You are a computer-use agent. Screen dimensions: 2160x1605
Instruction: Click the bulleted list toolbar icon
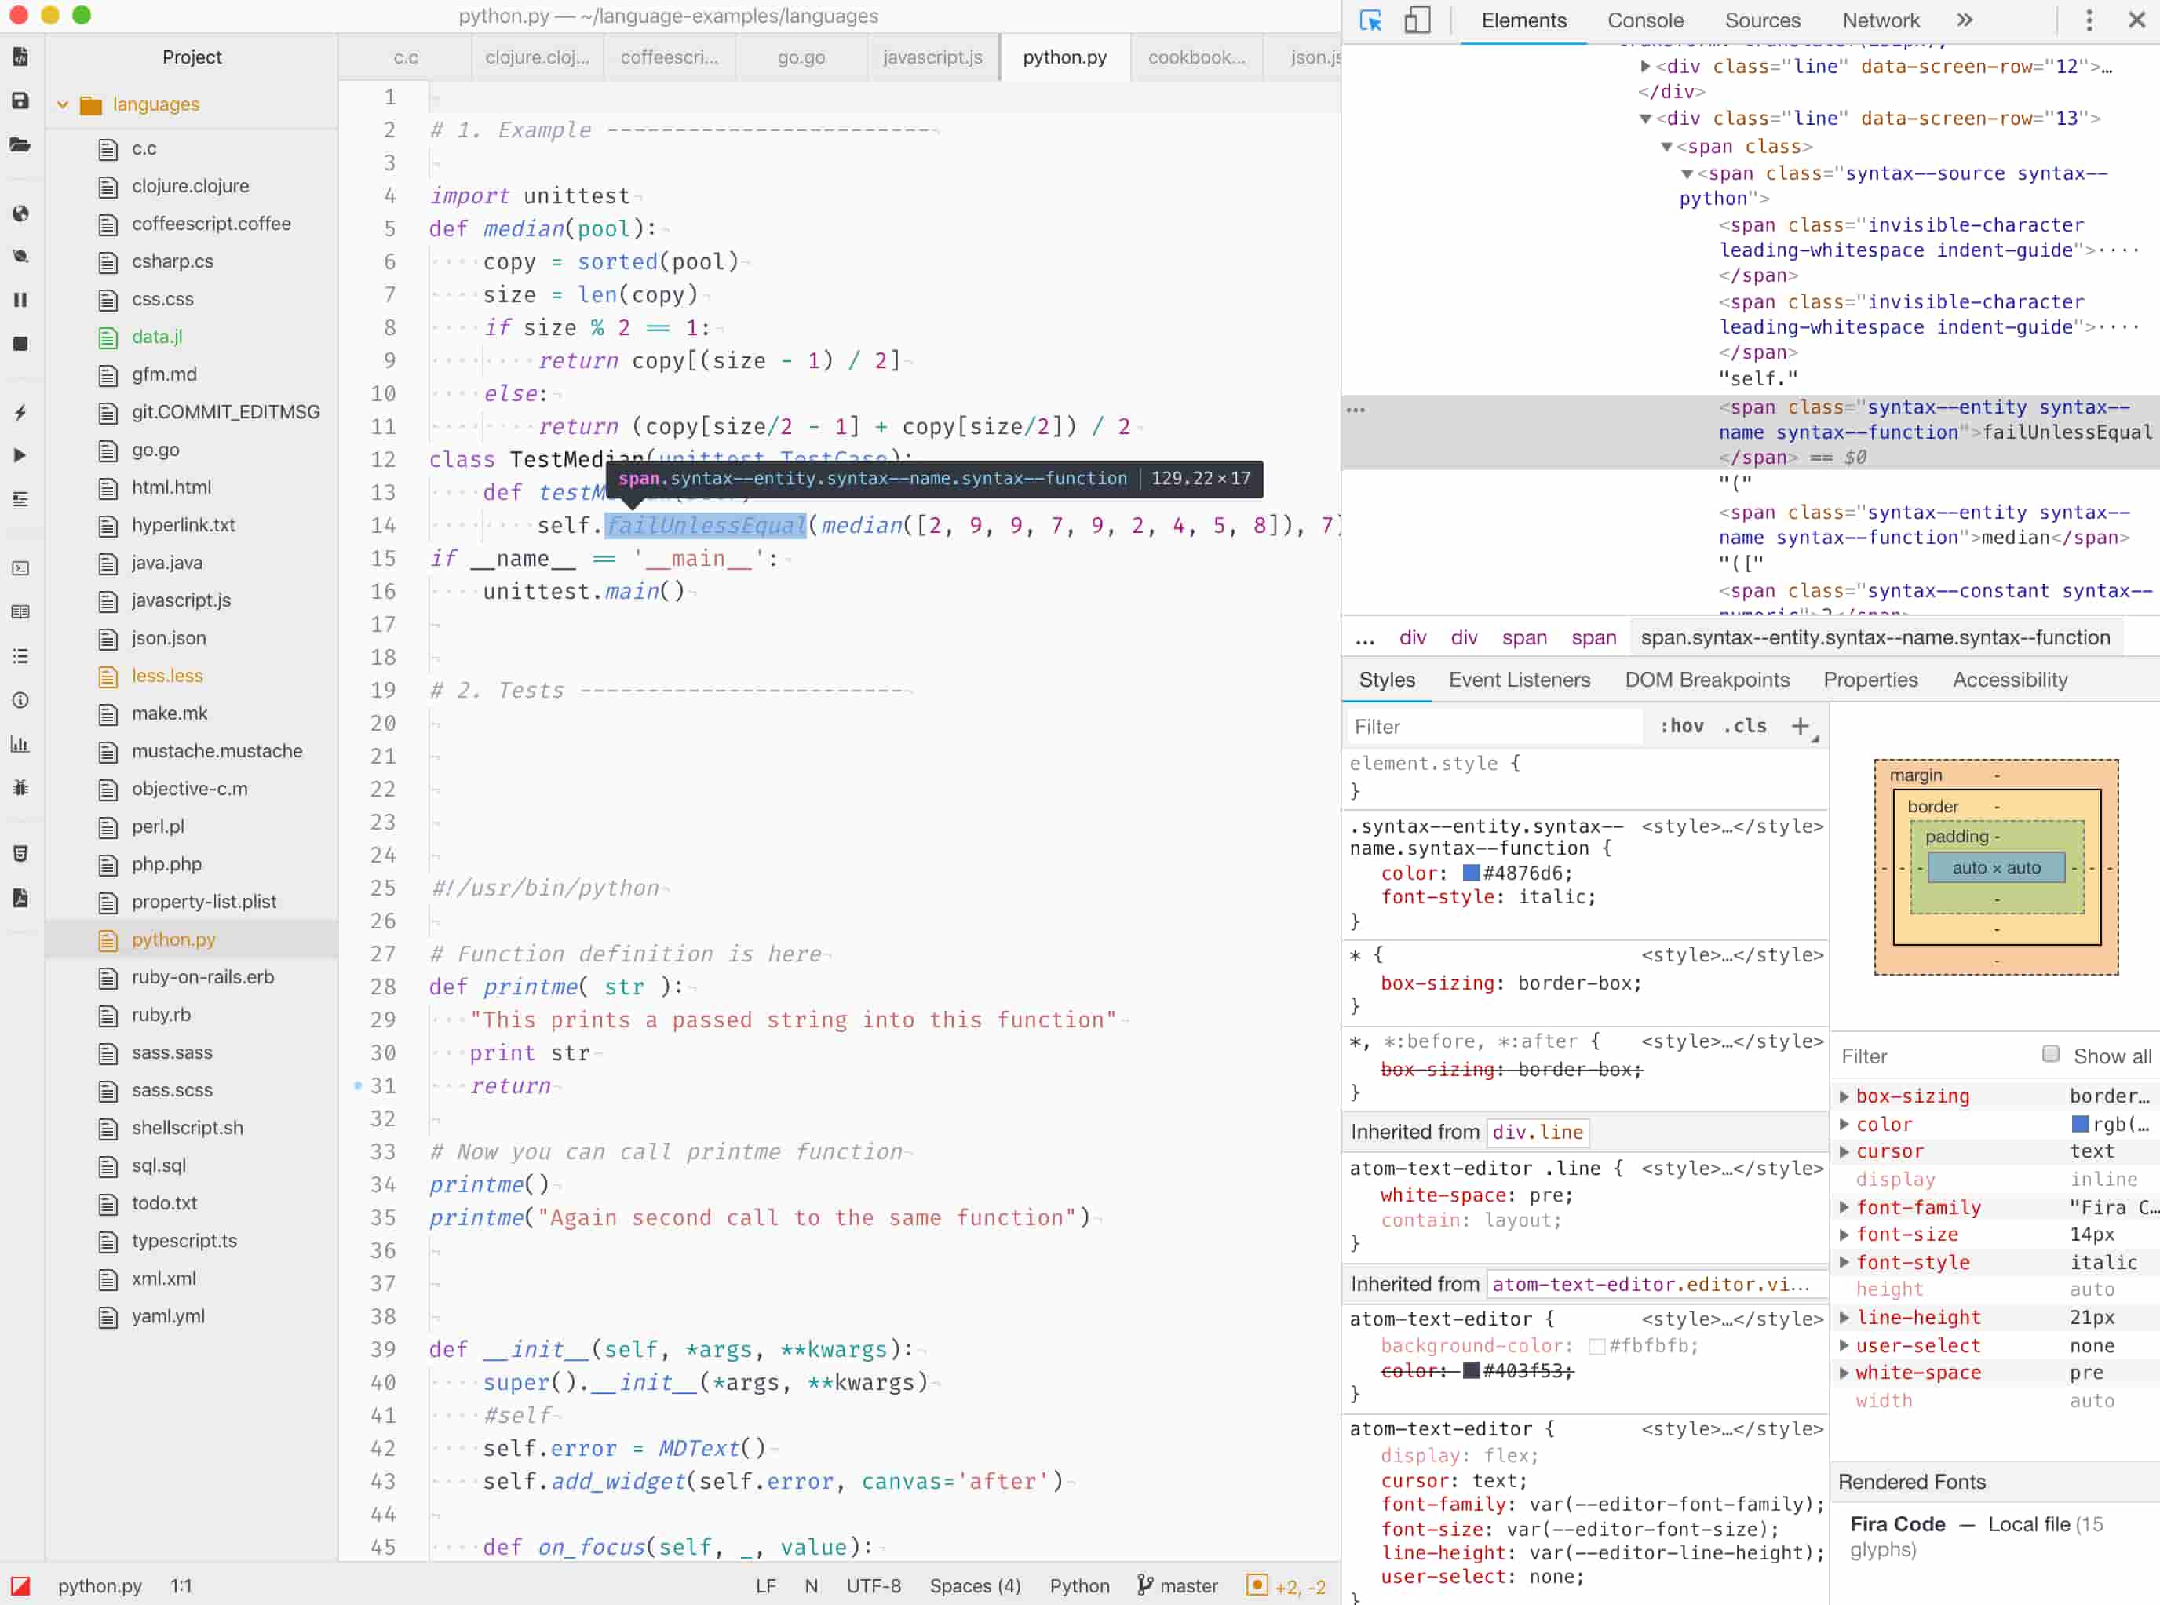pos(20,657)
